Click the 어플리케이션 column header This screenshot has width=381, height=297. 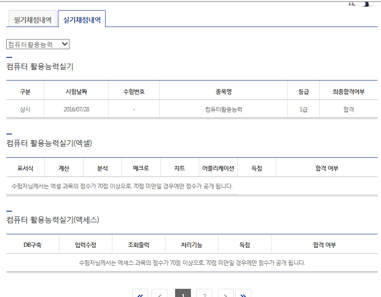(218, 168)
